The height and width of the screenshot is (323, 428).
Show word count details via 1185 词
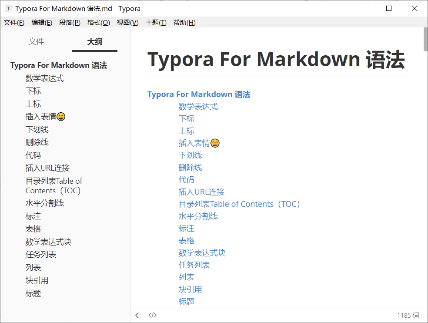[408, 315]
